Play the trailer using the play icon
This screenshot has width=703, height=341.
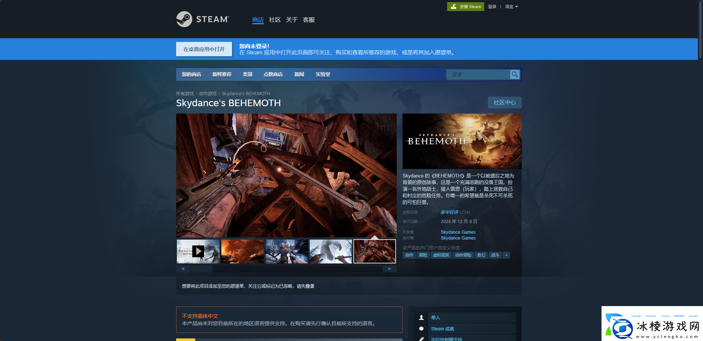(x=198, y=251)
